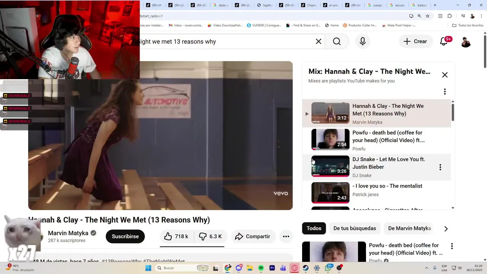Open the Marvin Matyka channel link
The height and width of the screenshot is (274, 487).
(68, 233)
